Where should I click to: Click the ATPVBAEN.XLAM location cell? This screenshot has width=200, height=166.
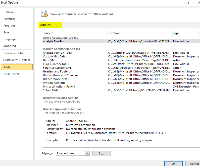(138, 53)
